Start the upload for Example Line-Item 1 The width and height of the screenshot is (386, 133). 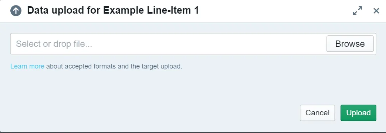(358, 113)
